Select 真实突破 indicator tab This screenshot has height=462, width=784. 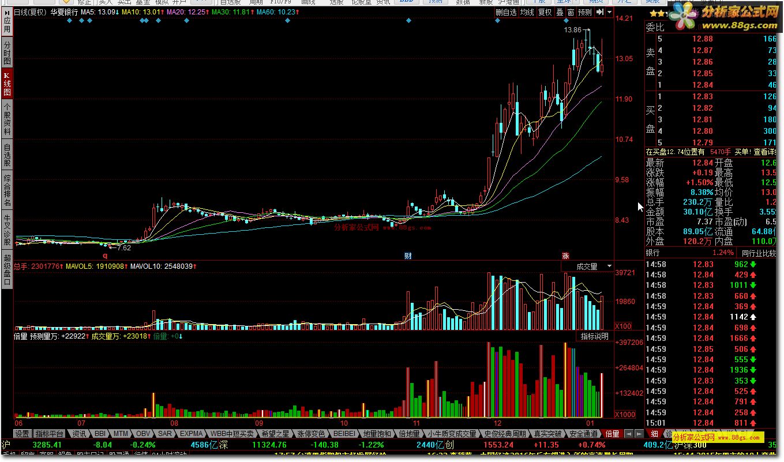coord(547,434)
